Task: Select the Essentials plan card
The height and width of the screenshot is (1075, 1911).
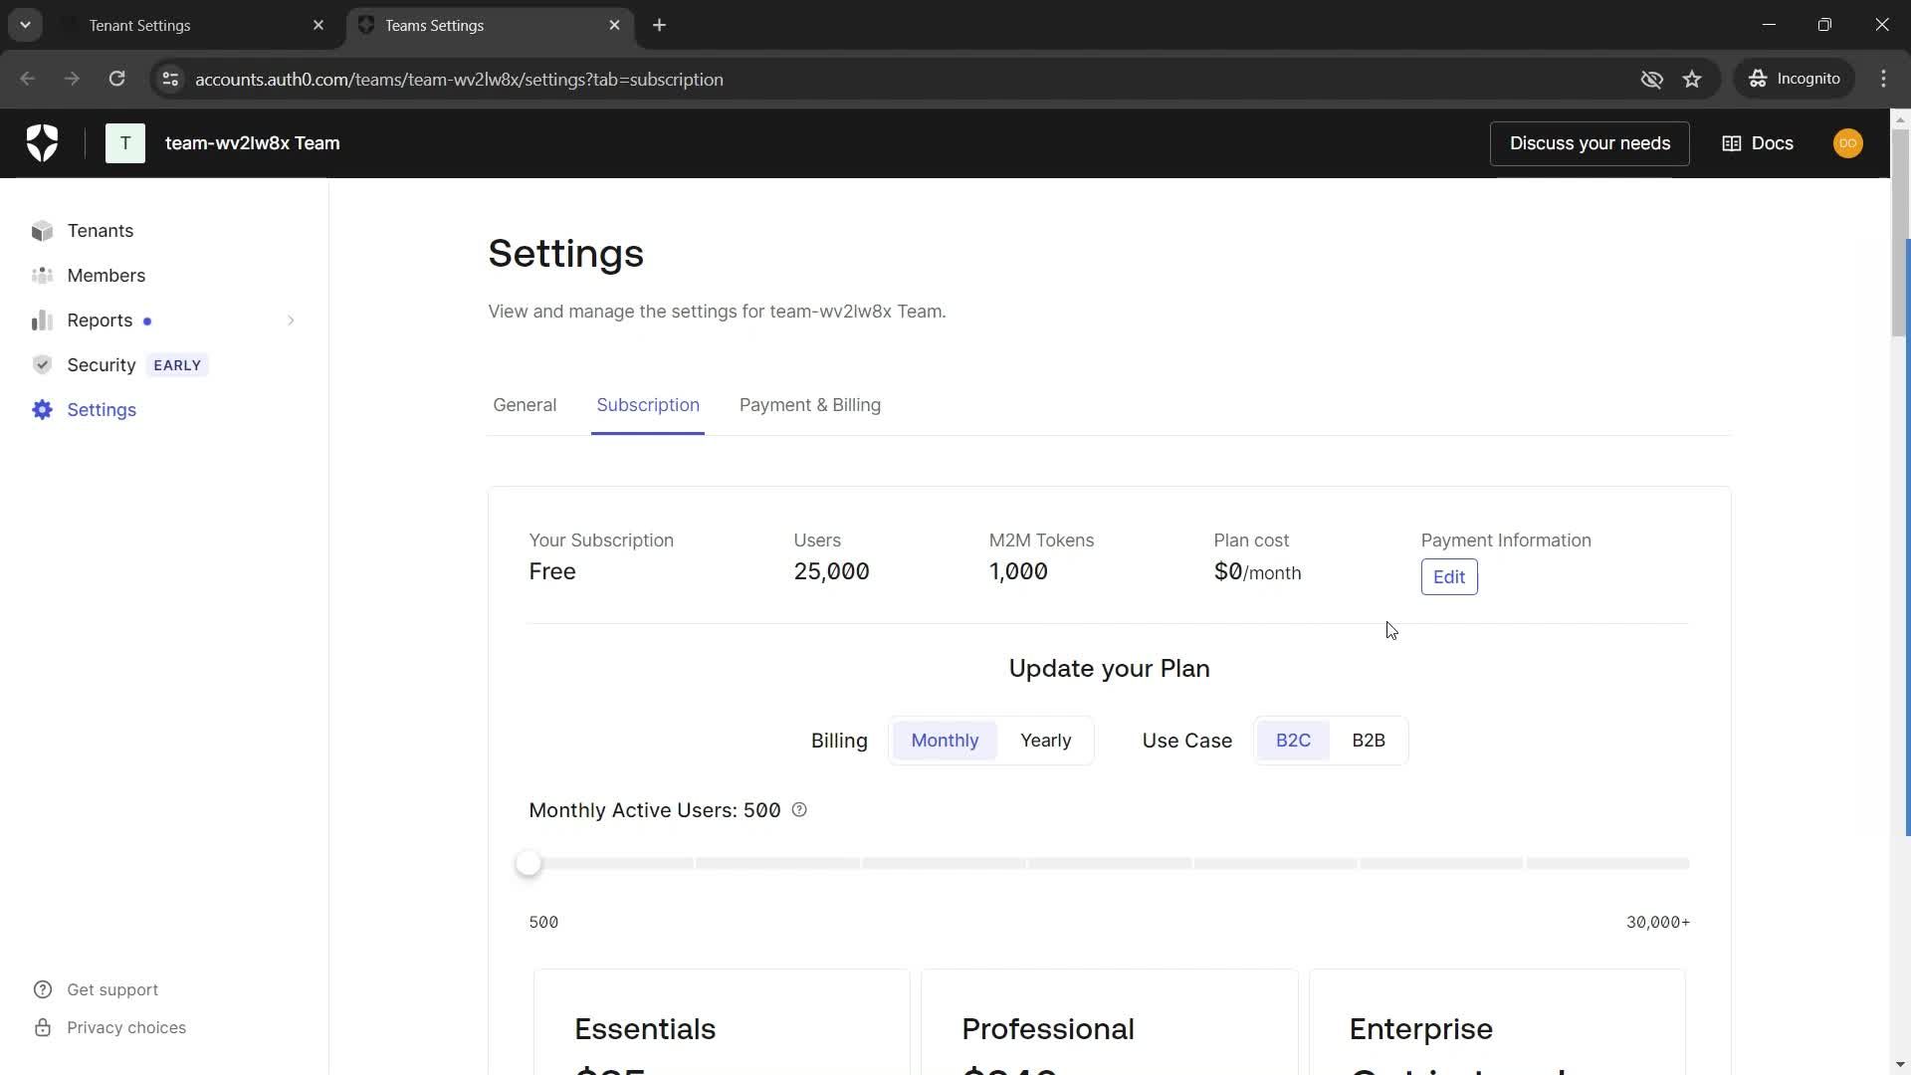Action: pyautogui.click(x=722, y=1022)
